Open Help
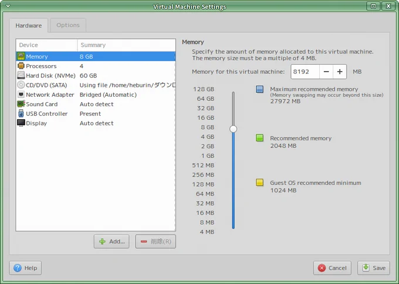Screen dimensions: 399x284 pyautogui.click(x=25, y=268)
